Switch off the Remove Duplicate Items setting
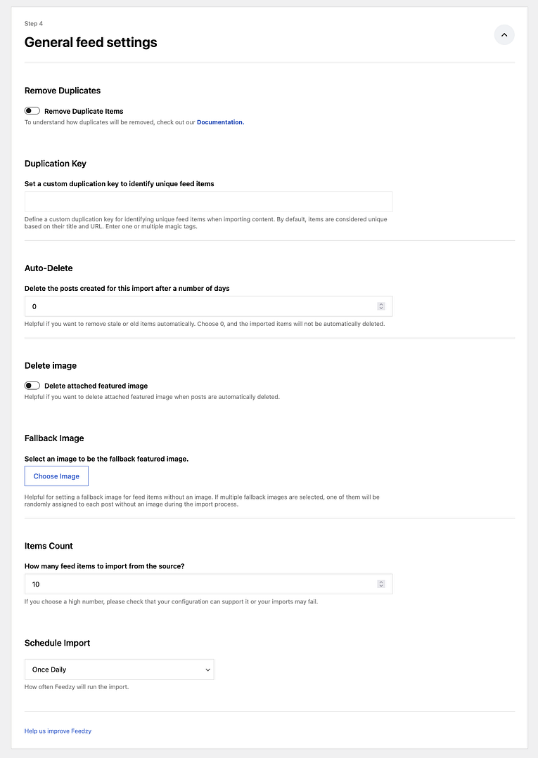538x758 pixels. coord(32,110)
